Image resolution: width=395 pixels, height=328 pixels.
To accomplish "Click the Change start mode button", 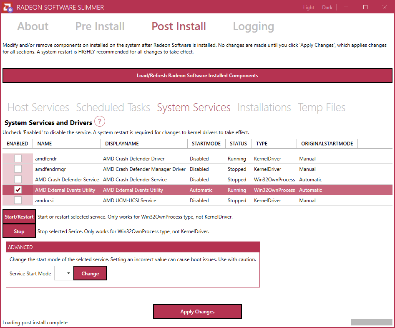I will (x=90, y=273).
